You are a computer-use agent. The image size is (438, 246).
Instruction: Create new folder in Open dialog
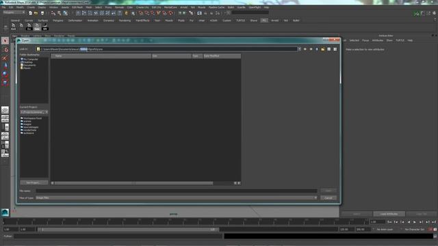point(323,49)
